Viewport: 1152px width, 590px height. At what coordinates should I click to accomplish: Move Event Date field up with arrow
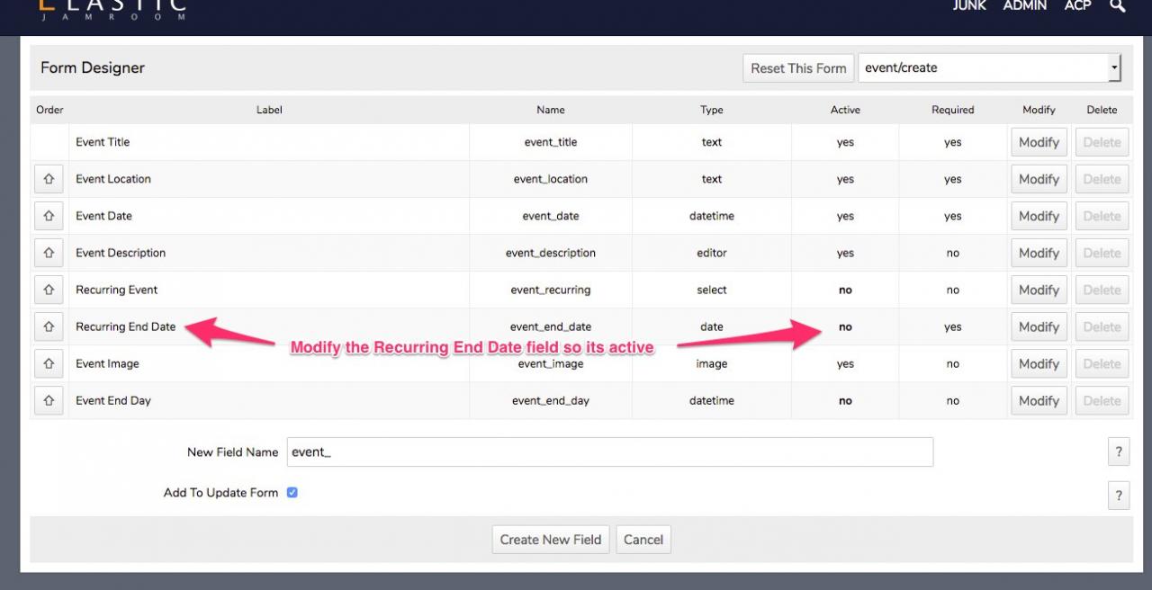(49, 216)
